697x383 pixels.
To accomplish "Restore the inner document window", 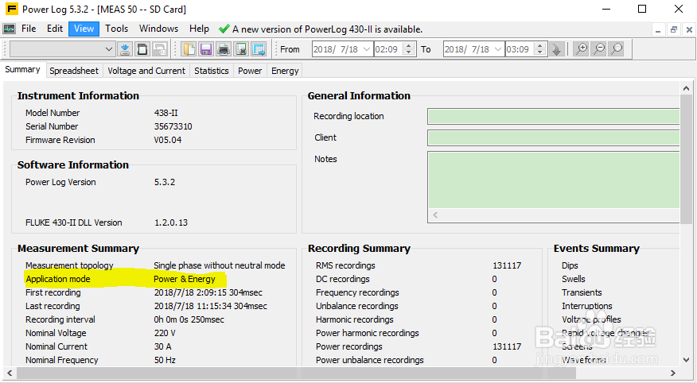I will pyautogui.click(x=674, y=29).
